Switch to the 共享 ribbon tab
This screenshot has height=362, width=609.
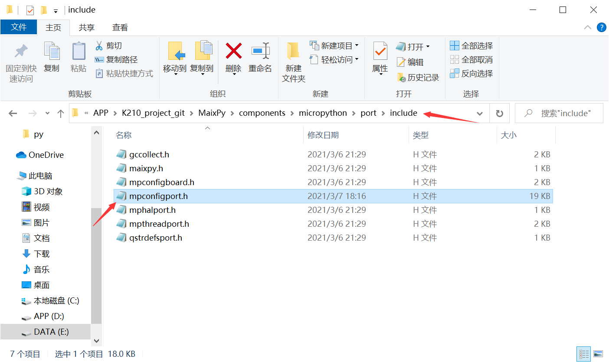(x=86, y=27)
